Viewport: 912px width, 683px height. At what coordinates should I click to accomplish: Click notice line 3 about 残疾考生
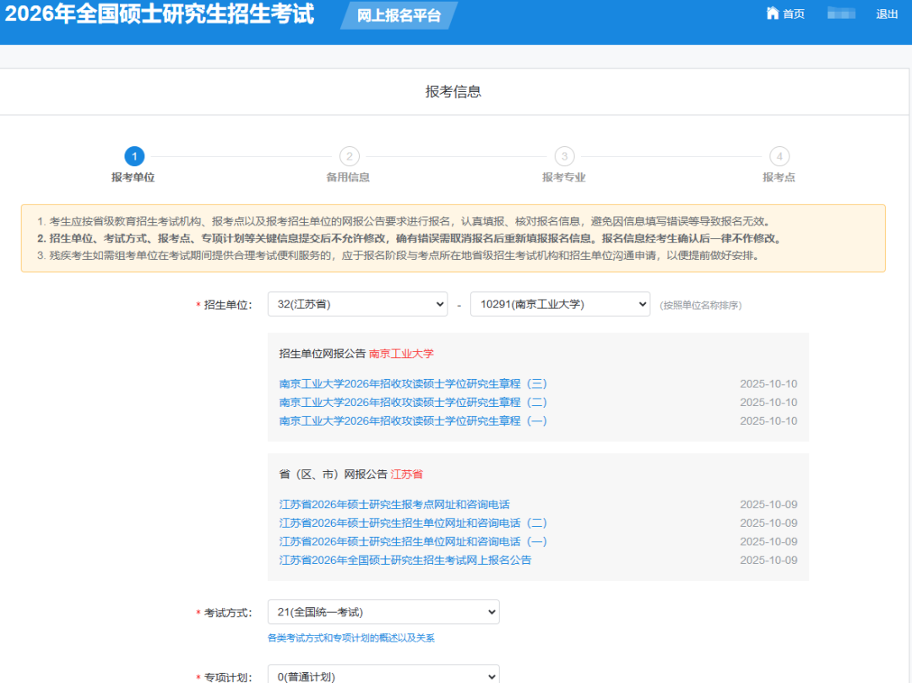[399, 256]
